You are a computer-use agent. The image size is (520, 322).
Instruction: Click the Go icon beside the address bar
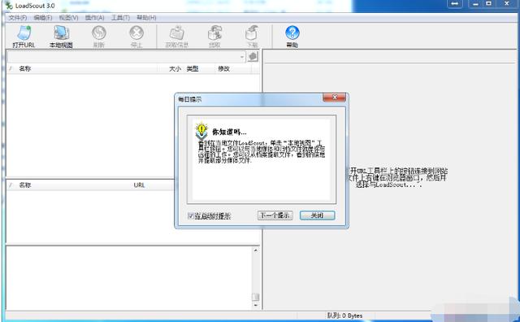(253, 57)
